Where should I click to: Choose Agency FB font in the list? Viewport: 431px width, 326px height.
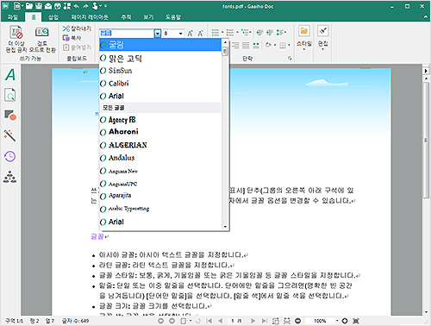pos(160,120)
